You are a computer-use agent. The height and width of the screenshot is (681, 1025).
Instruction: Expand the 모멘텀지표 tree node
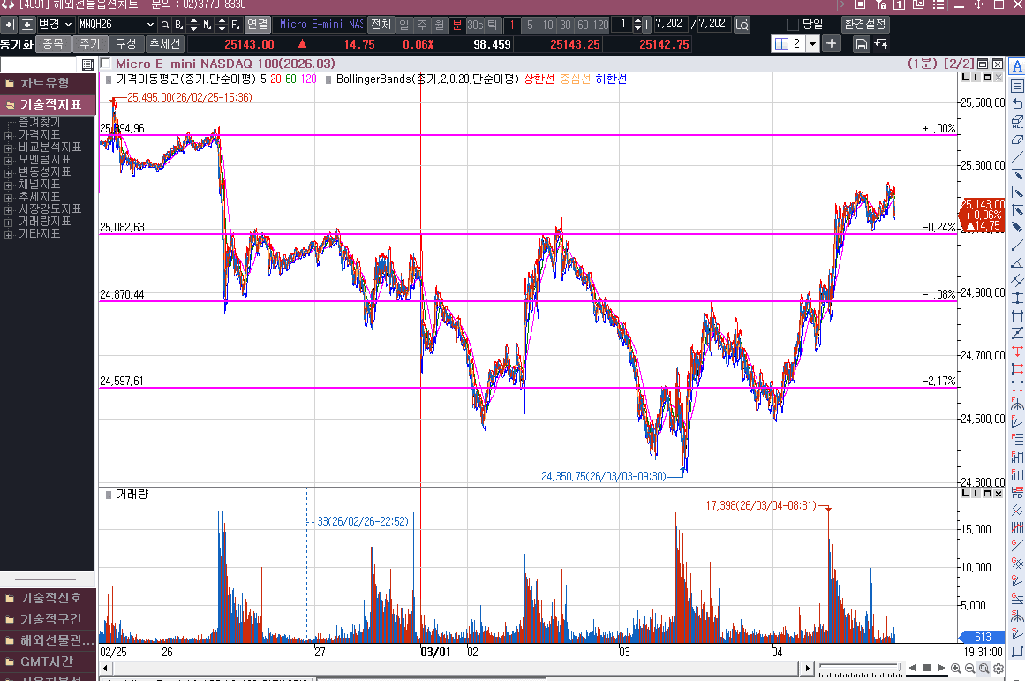(x=9, y=160)
